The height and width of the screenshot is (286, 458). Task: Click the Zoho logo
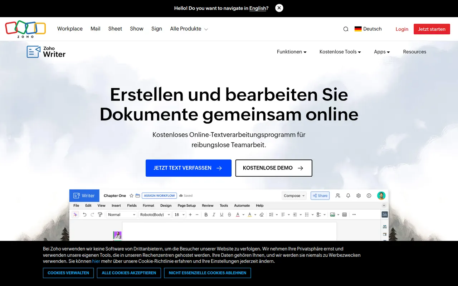(x=25, y=29)
